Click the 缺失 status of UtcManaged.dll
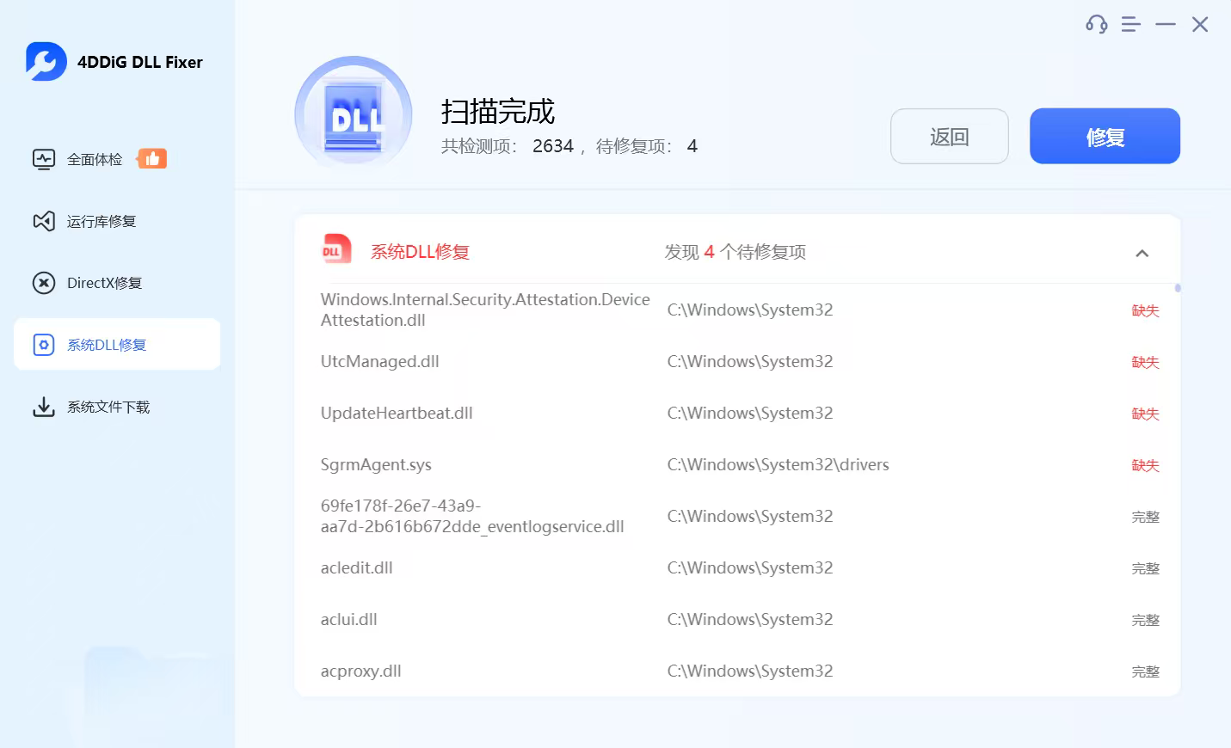This screenshot has width=1231, height=748. 1145,362
